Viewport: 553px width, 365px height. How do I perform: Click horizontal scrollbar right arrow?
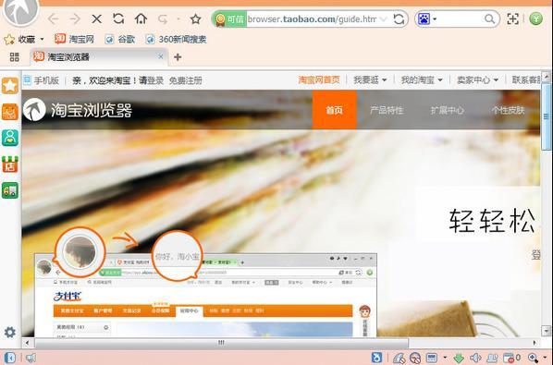click(535, 343)
